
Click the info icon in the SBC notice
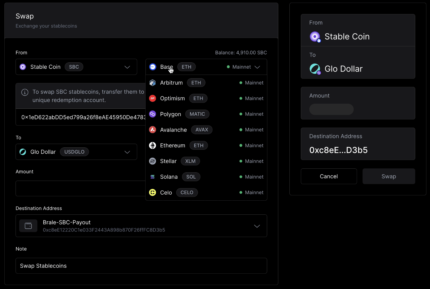(x=25, y=92)
